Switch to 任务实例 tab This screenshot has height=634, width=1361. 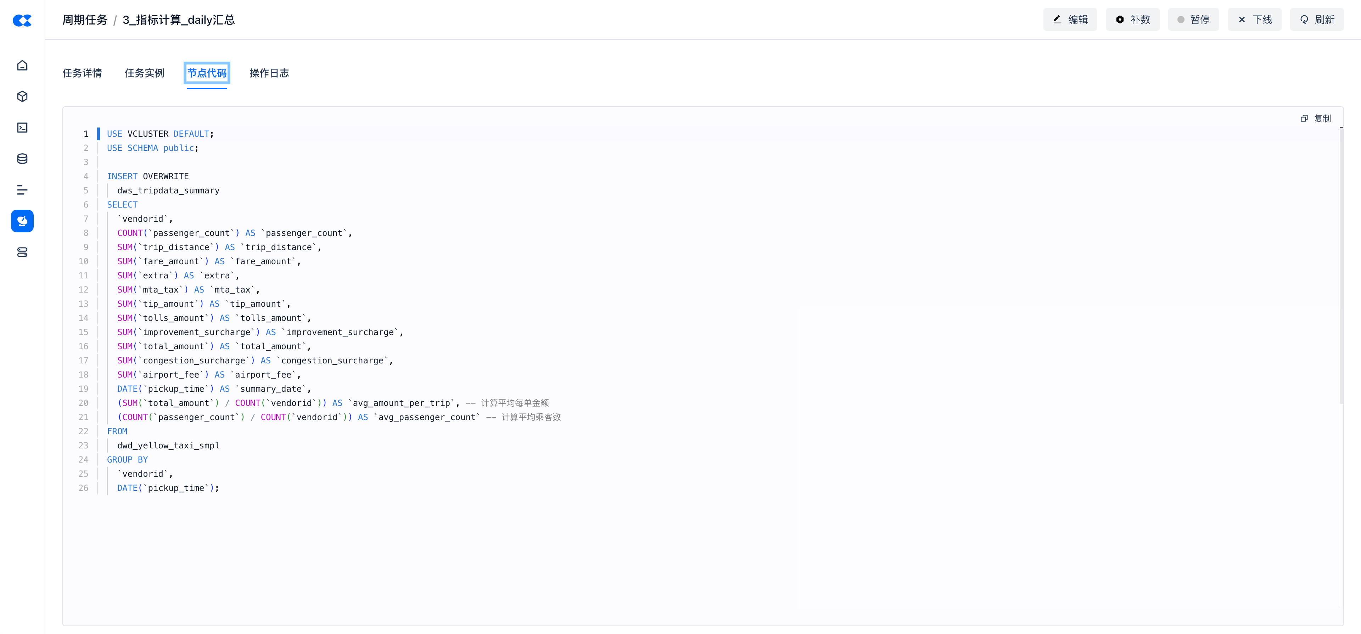point(144,73)
